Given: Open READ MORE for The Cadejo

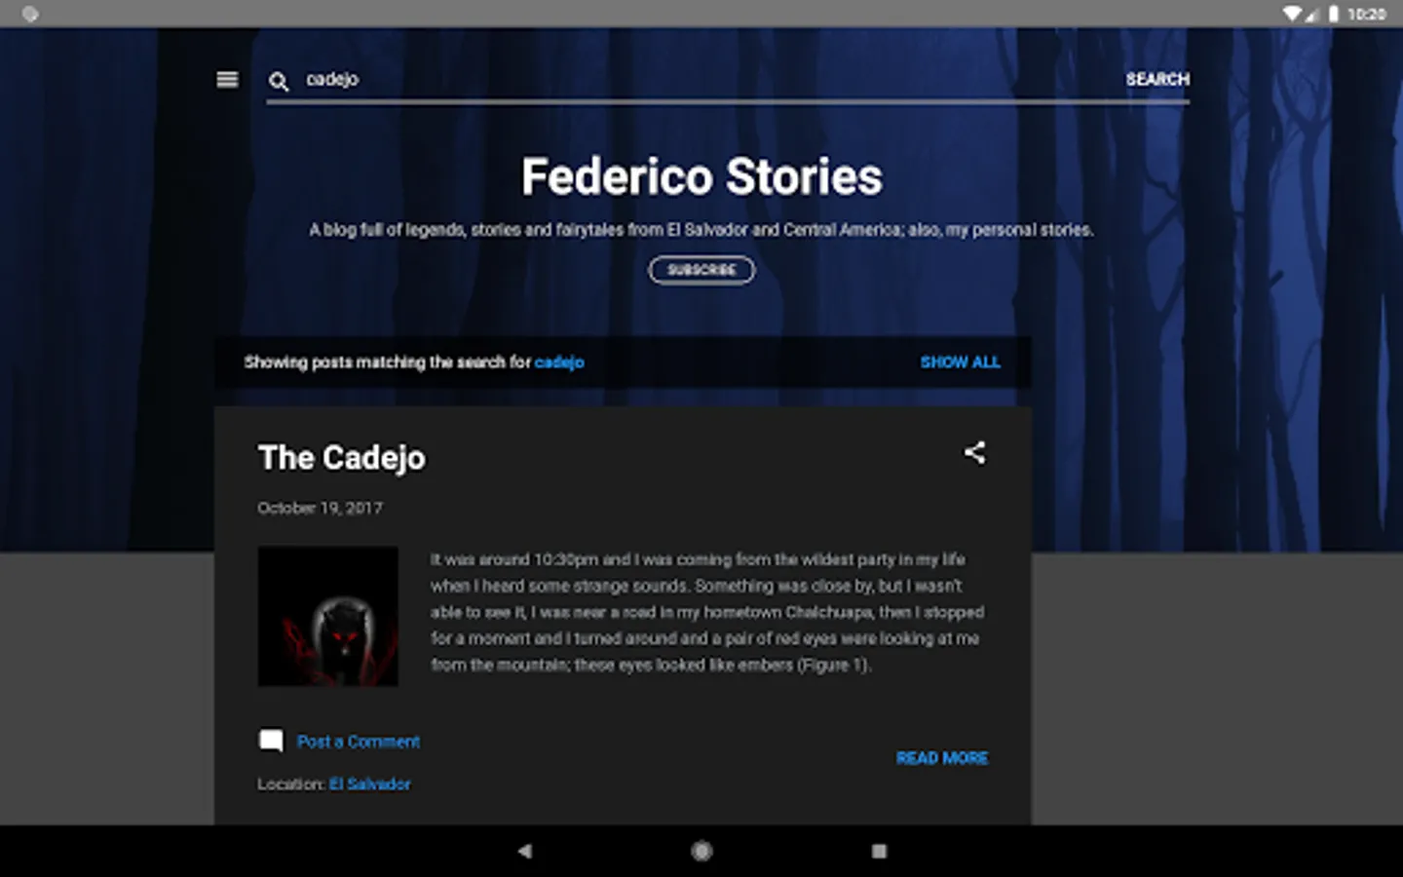Looking at the screenshot, I should (942, 757).
